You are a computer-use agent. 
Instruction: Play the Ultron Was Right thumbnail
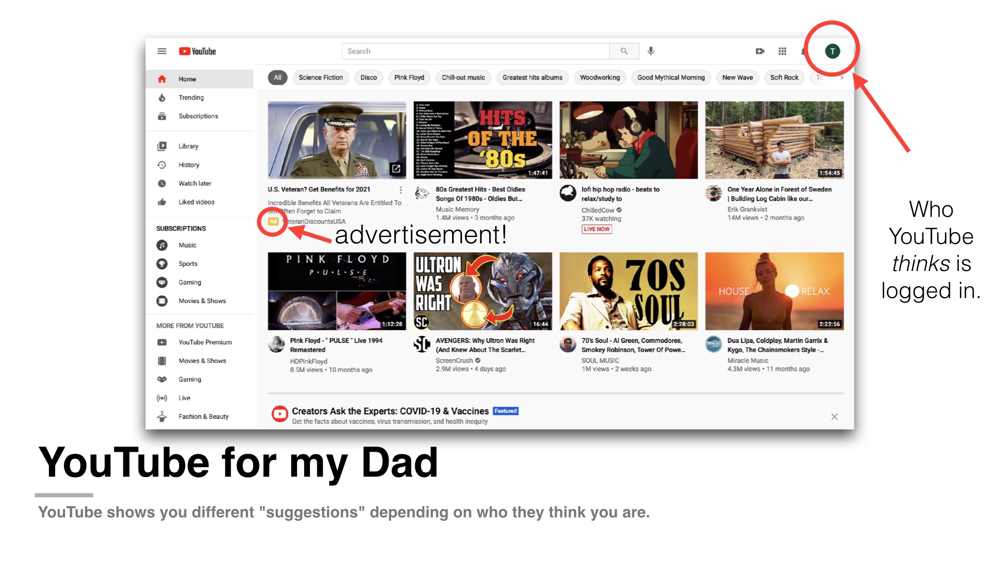[483, 291]
